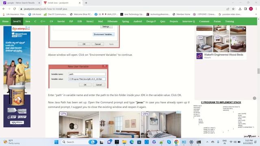Open Home in javatpoint navbar

(x=5, y=21)
